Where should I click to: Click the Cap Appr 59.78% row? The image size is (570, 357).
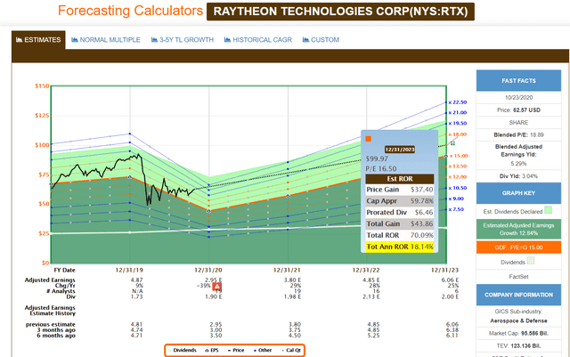tap(400, 201)
